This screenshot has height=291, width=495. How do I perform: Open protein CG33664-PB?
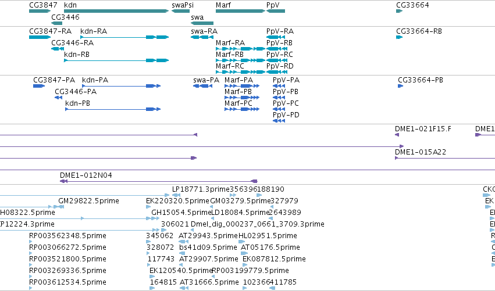(x=420, y=80)
